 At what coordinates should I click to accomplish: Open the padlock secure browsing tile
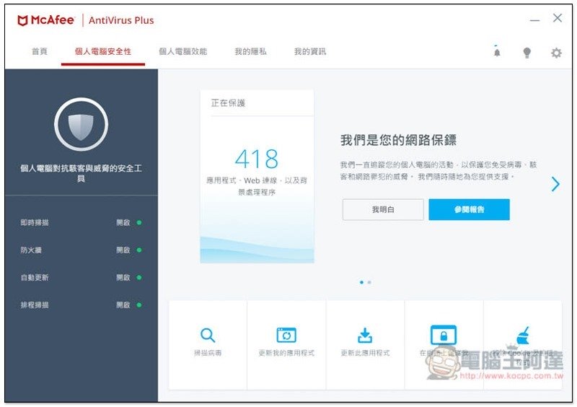444,335
